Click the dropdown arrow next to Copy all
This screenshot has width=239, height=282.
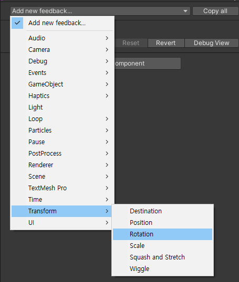click(x=185, y=11)
